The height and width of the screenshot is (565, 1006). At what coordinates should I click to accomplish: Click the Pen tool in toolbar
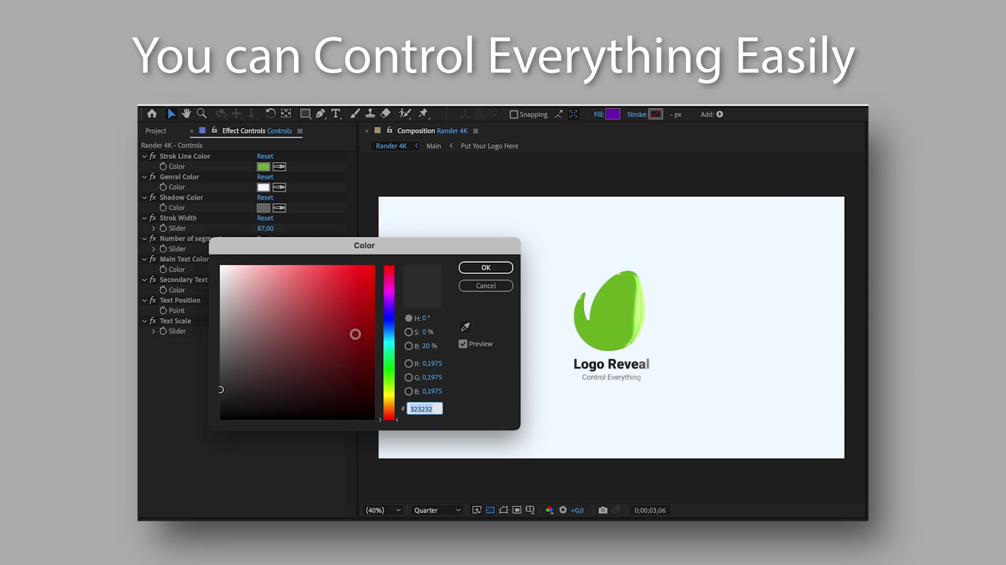coord(320,114)
